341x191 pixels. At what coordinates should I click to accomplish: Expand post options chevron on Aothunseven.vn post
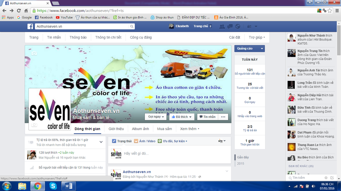227,171
